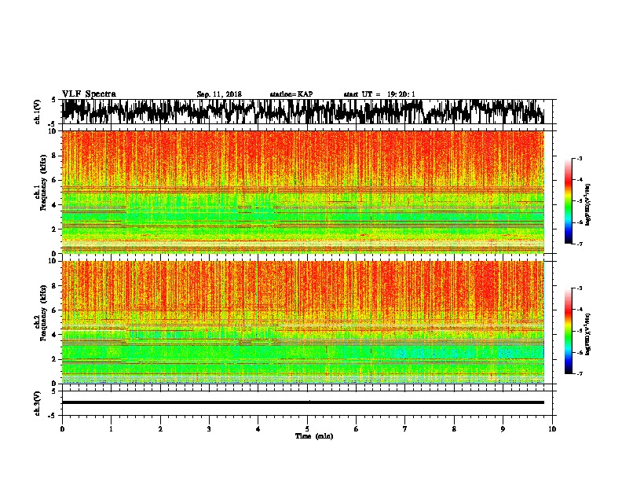Click time axis tick label "3"
The width and height of the screenshot is (622, 481).
(x=209, y=429)
